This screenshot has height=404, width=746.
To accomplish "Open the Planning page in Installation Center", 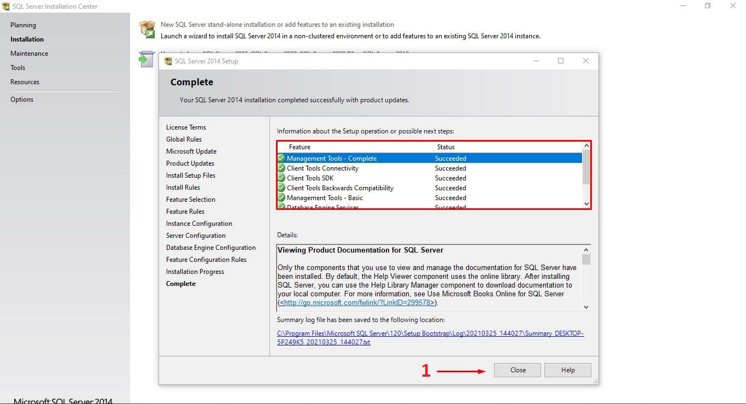I will coord(23,25).
